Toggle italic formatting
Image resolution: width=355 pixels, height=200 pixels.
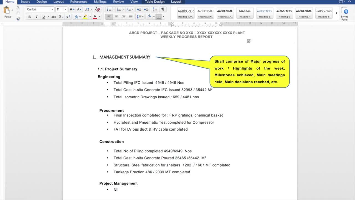click(36, 17)
